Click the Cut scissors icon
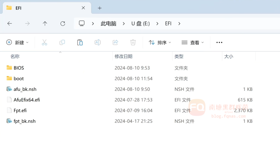Viewport: 280px width, 149px height. pos(44,42)
